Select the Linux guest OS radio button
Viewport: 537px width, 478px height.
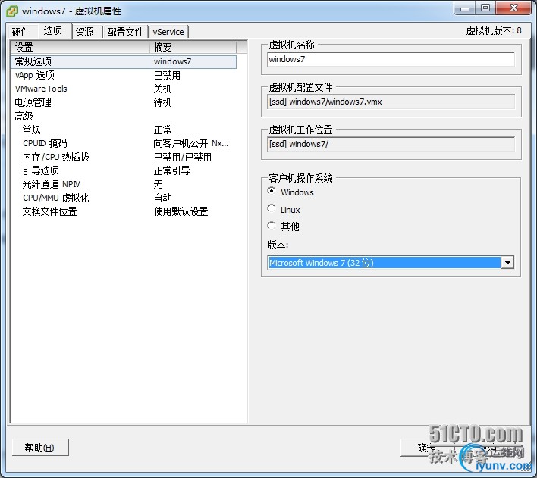click(272, 208)
